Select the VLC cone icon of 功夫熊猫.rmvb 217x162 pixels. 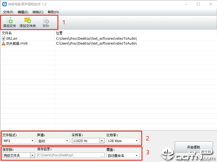tap(4, 43)
